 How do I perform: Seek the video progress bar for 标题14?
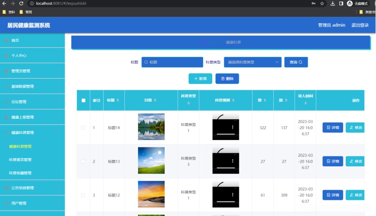point(226,134)
